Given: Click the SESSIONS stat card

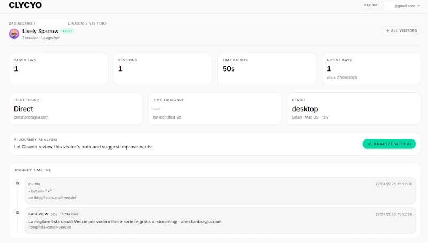Looking at the screenshot, I should point(163,69).
